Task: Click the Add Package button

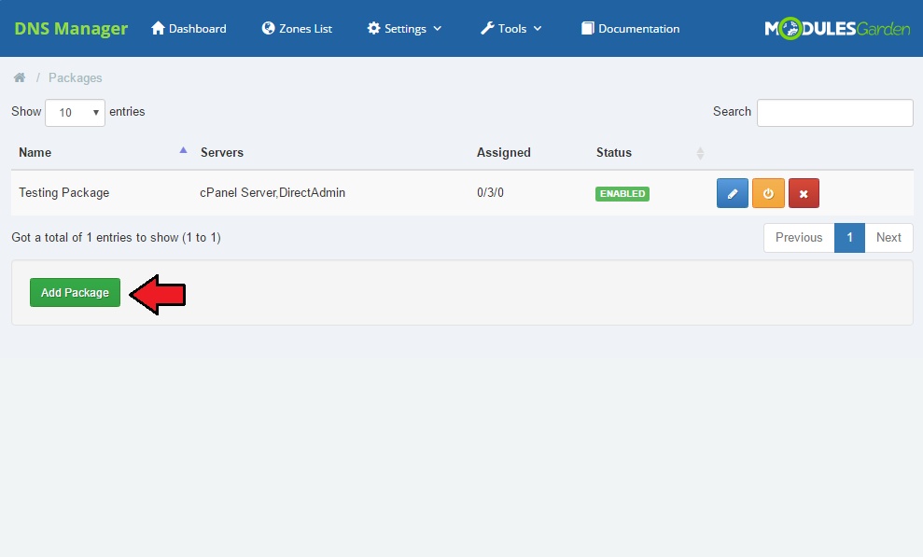Action: pos(75,292)
